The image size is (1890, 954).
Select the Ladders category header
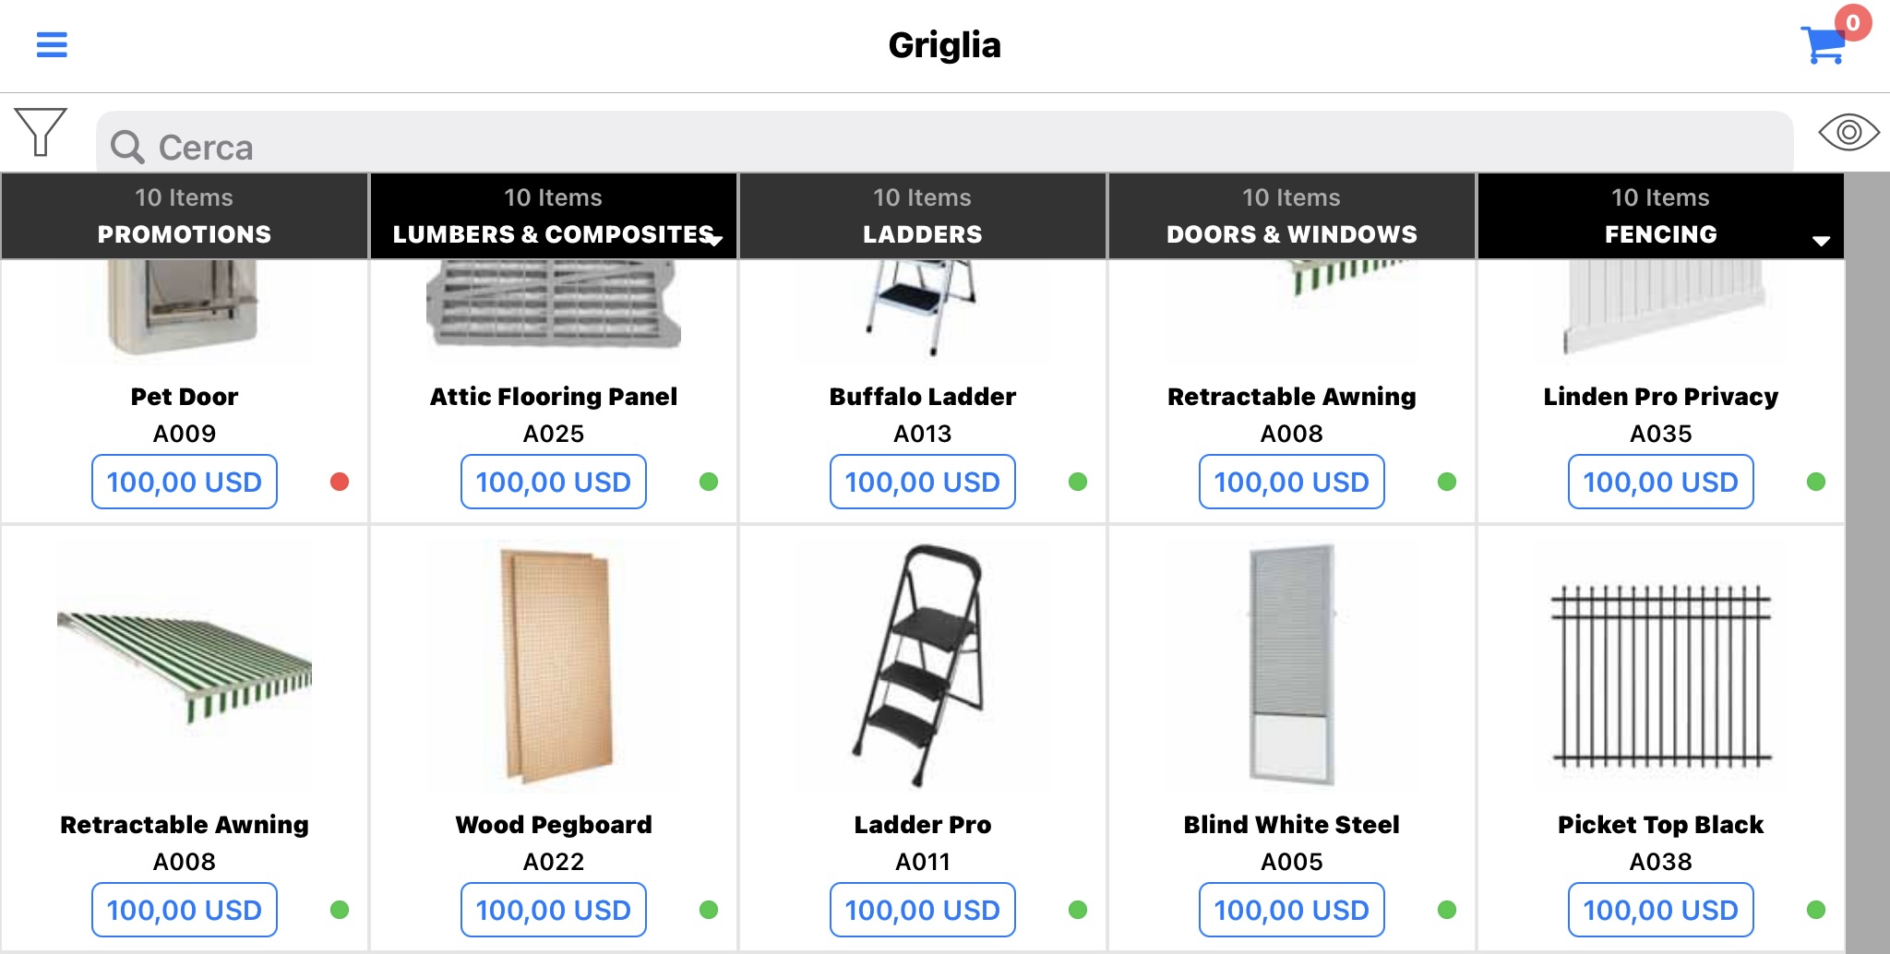click(x=923, y=216)
